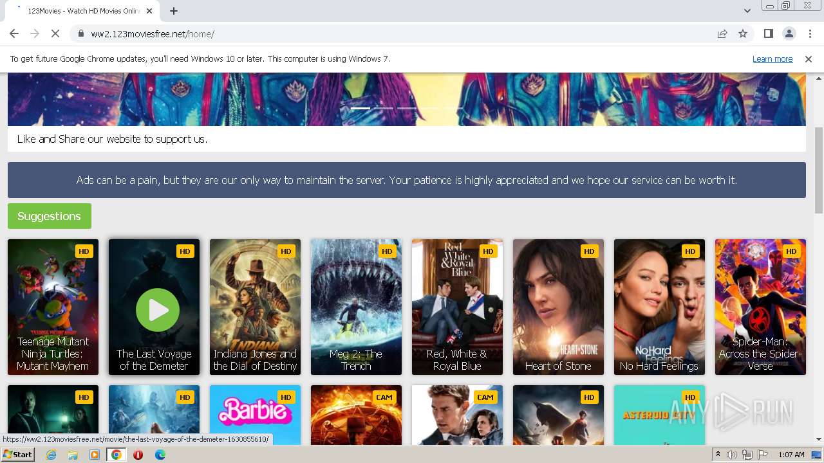This screenshot has height=463, width=824.
Task: Open Indiana Jones Dial of Destiny
Action: point(255,307)
